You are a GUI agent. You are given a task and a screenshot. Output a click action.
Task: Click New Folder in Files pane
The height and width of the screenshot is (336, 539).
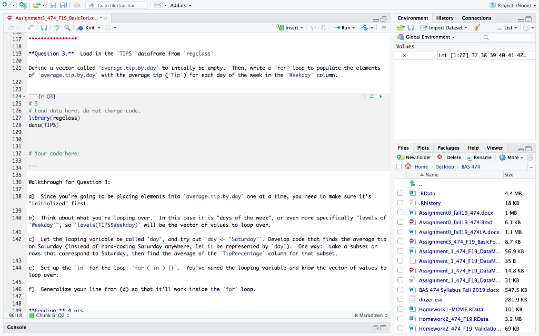point(414,157)
